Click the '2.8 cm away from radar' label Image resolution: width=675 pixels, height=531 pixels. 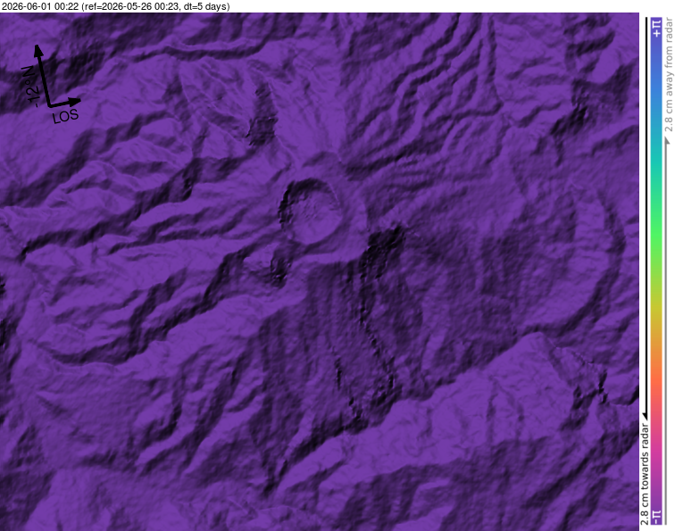pos(669,75)
